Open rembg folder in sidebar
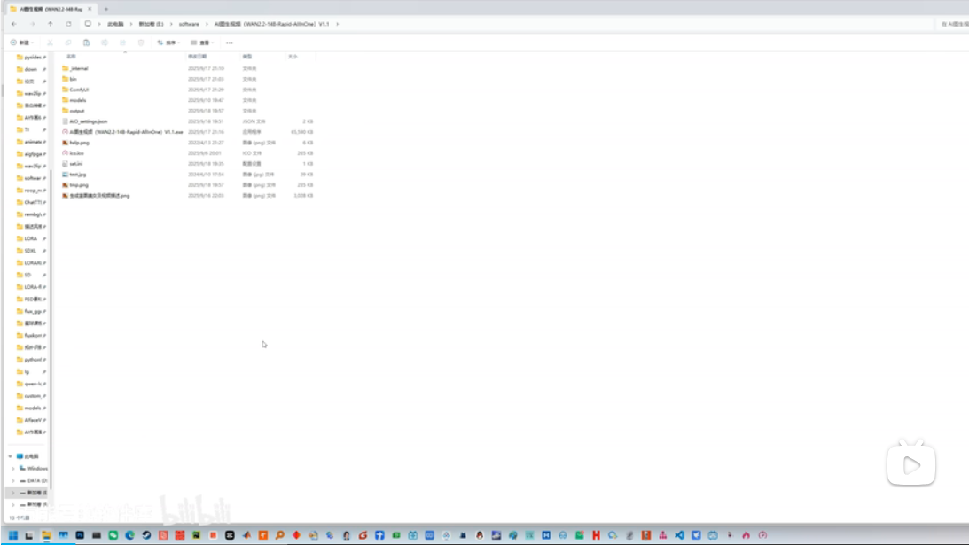The height and width of the screenshot is (545, 969). tap(31, 214)
